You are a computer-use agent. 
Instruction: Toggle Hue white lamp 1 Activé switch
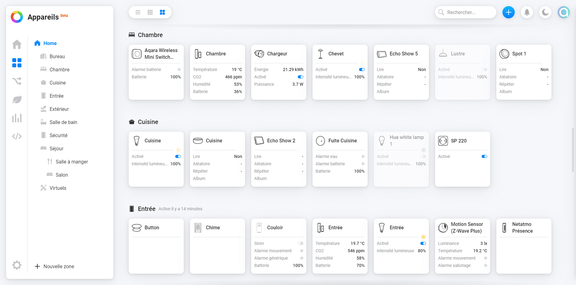[423, 156]
